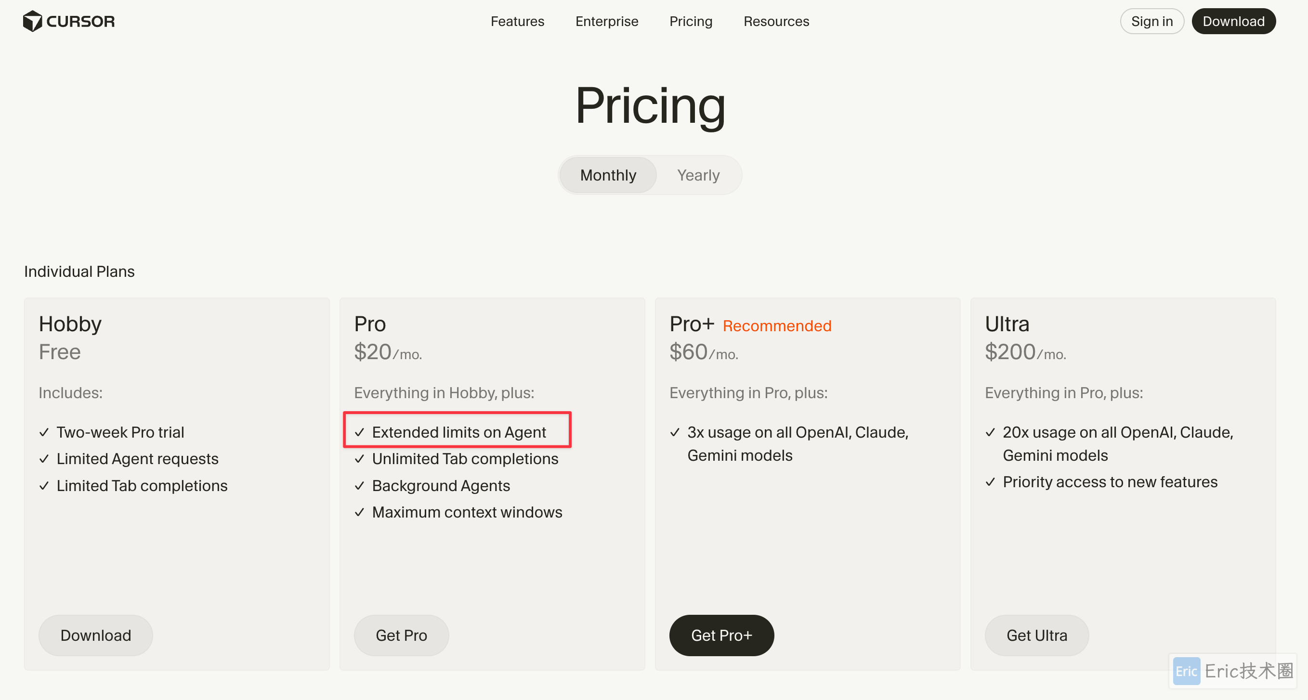1308x700 pixels.
Task: Click Get Pro+ button
Action: pyautogui.click(x=721, y=635)
